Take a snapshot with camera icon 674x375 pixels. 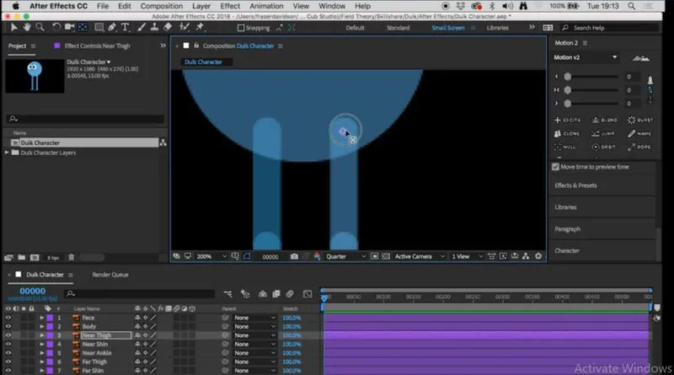294,256
